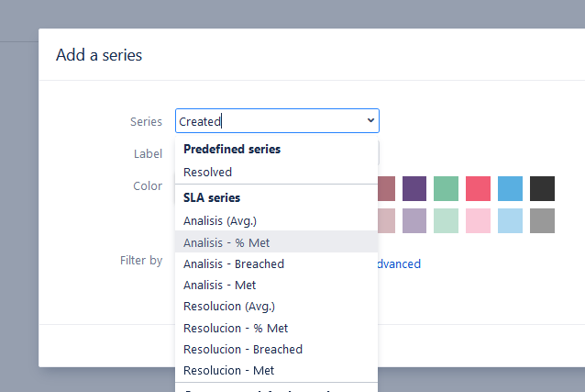Select the light pink color swatch
Screen dimensions: 585x392
(479, 220)
